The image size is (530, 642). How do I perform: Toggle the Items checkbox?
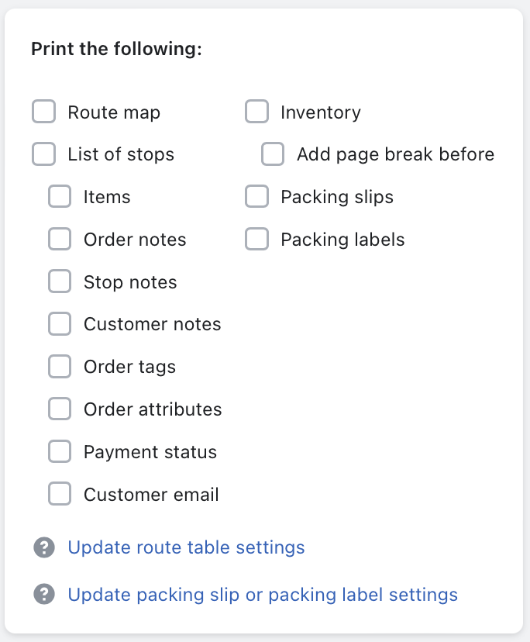(x=60, y=196)
